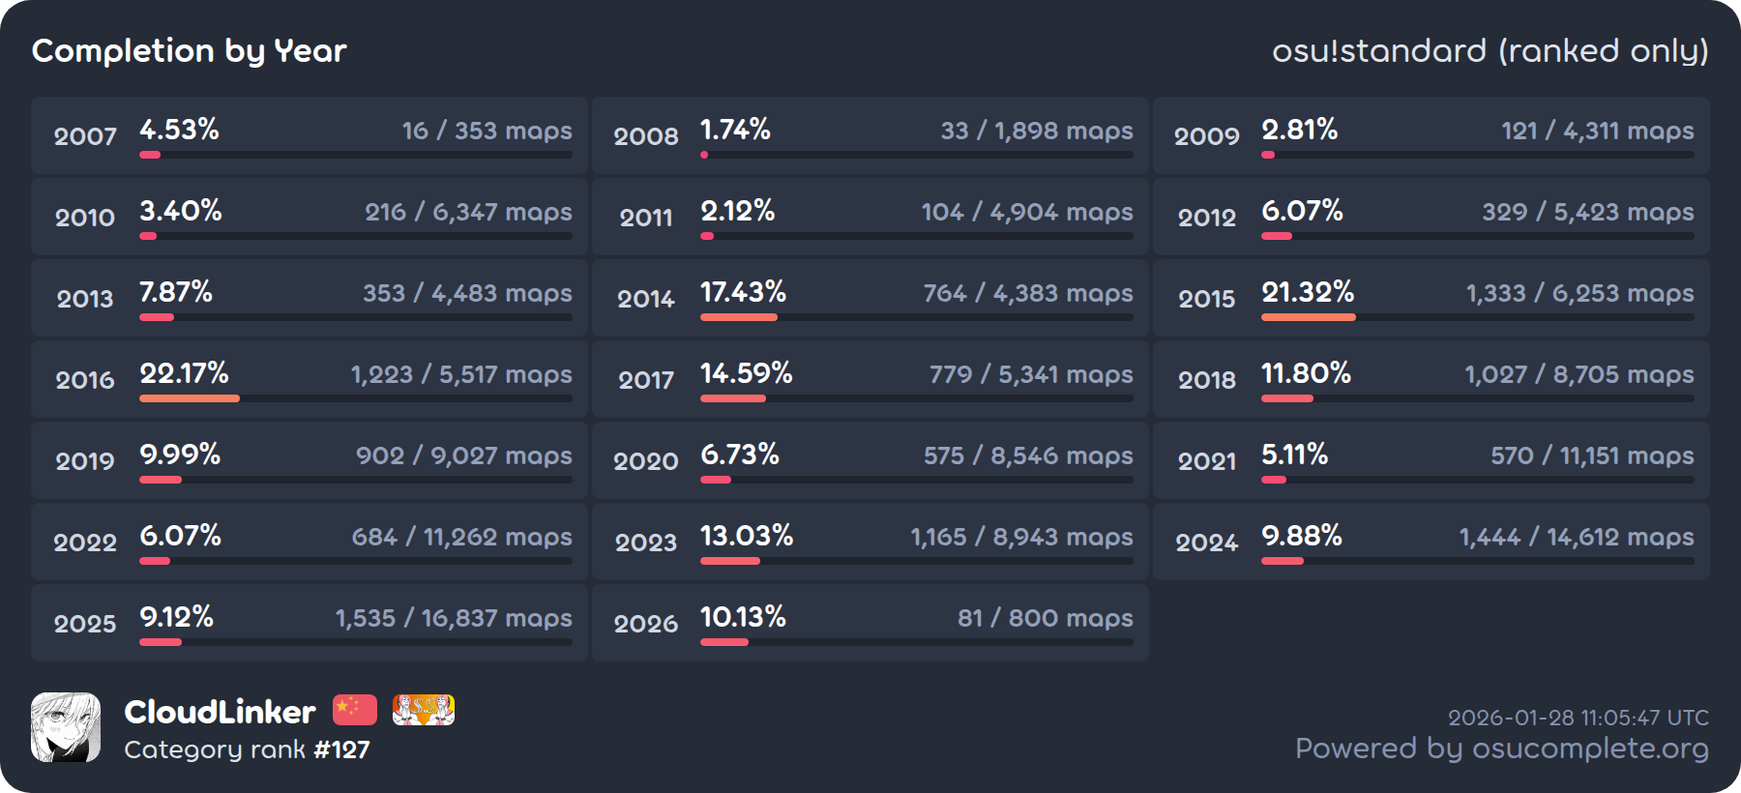Click the 2026 year label
Viewport: 1741px width, 793px height.
[x=646, y=624]
